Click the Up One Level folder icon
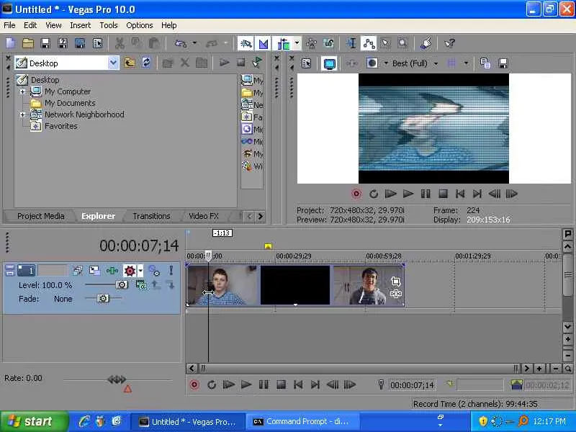Screen dimensions: 576x432 [130, 63]
